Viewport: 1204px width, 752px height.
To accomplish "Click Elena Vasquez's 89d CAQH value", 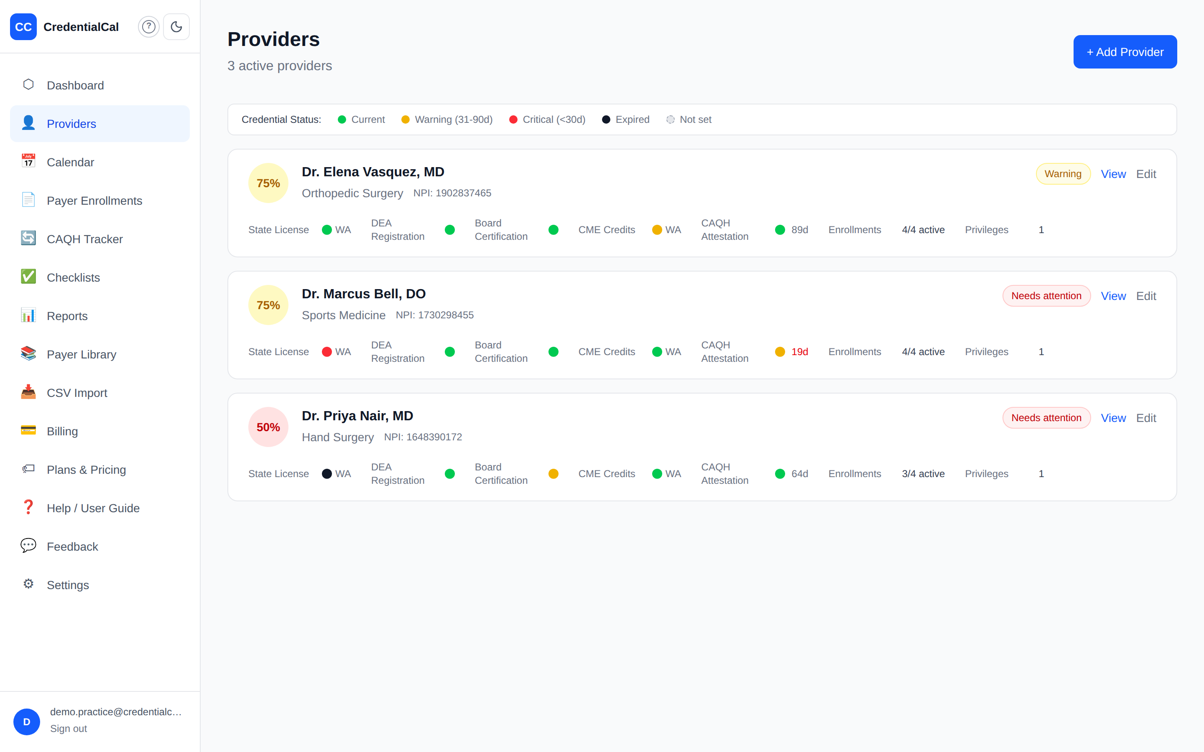I will [x=799, y=230].
